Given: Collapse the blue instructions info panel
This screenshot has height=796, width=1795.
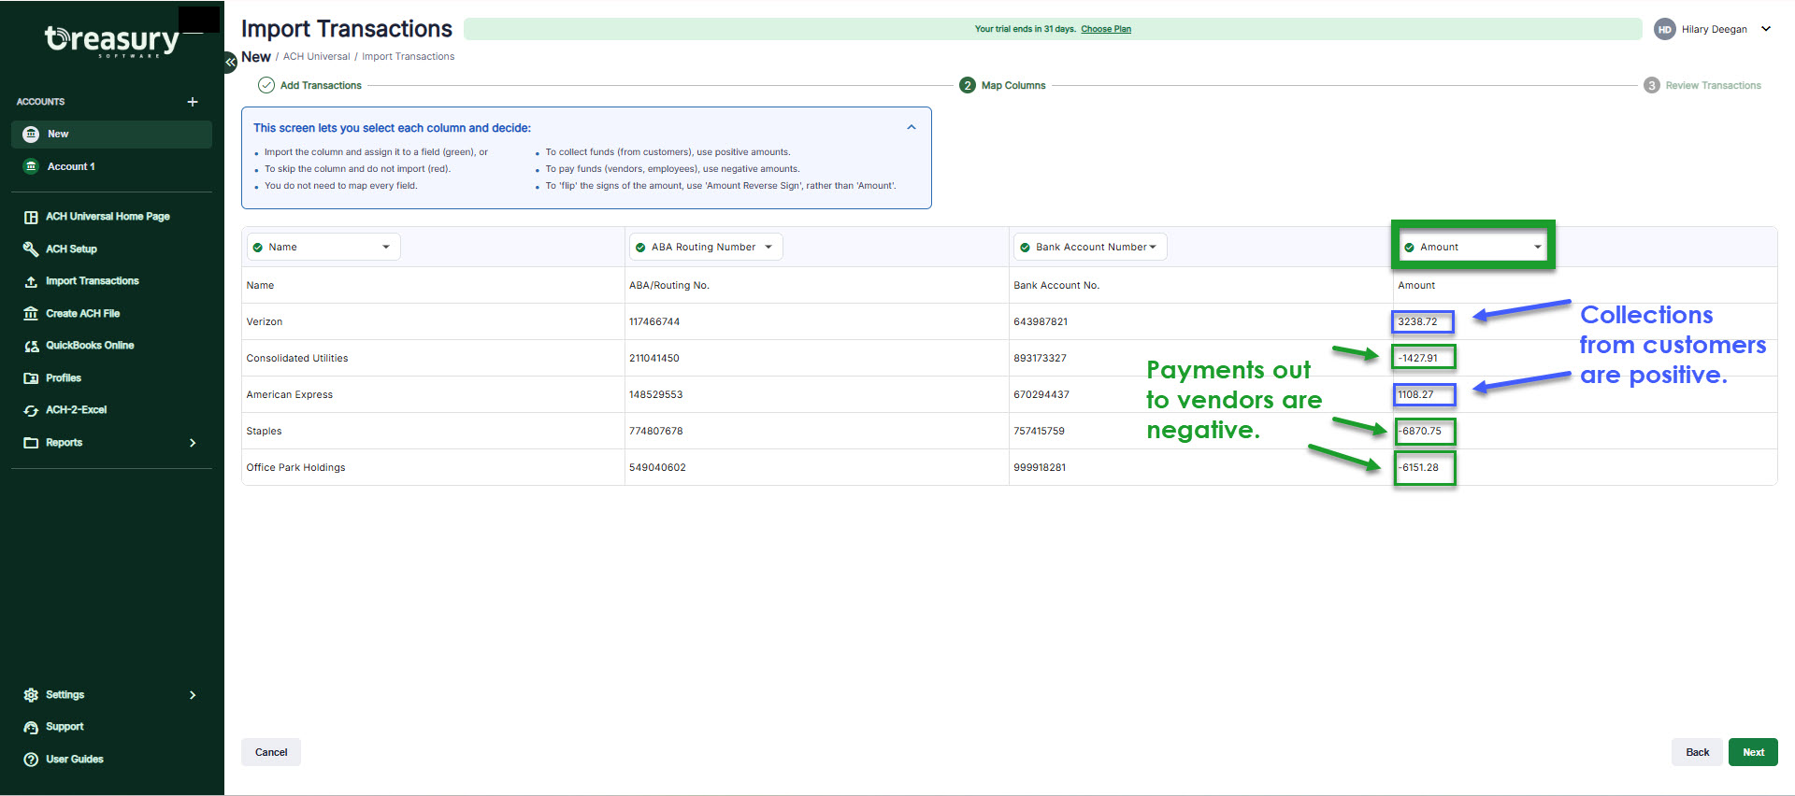Looking at the screenshot, I should (x=912, y=127).
